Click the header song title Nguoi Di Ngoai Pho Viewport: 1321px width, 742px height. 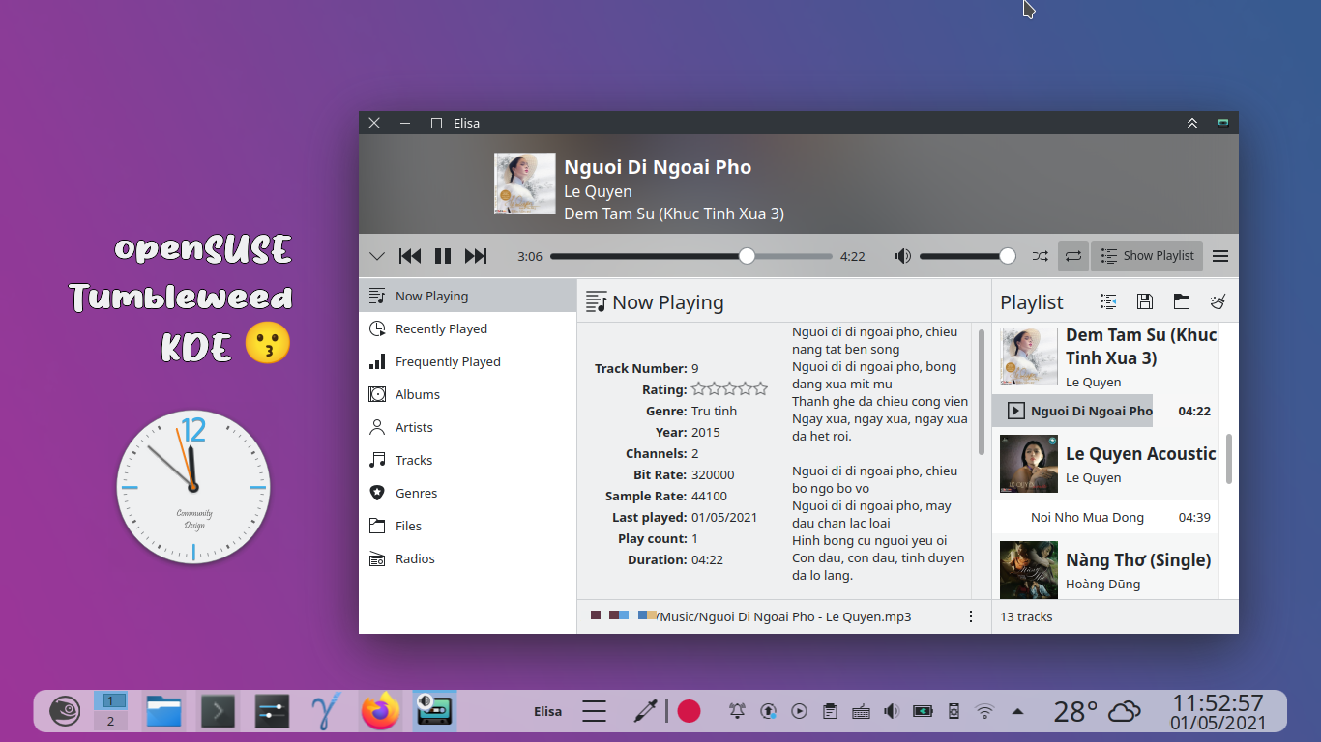658,167
